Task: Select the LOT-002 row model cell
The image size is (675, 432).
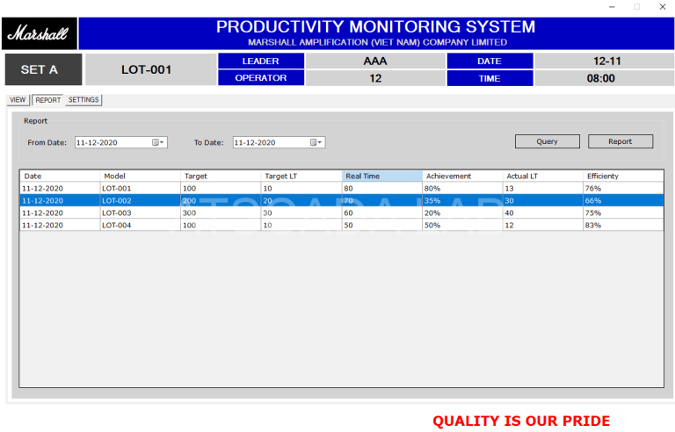Action: pos(141,200)
